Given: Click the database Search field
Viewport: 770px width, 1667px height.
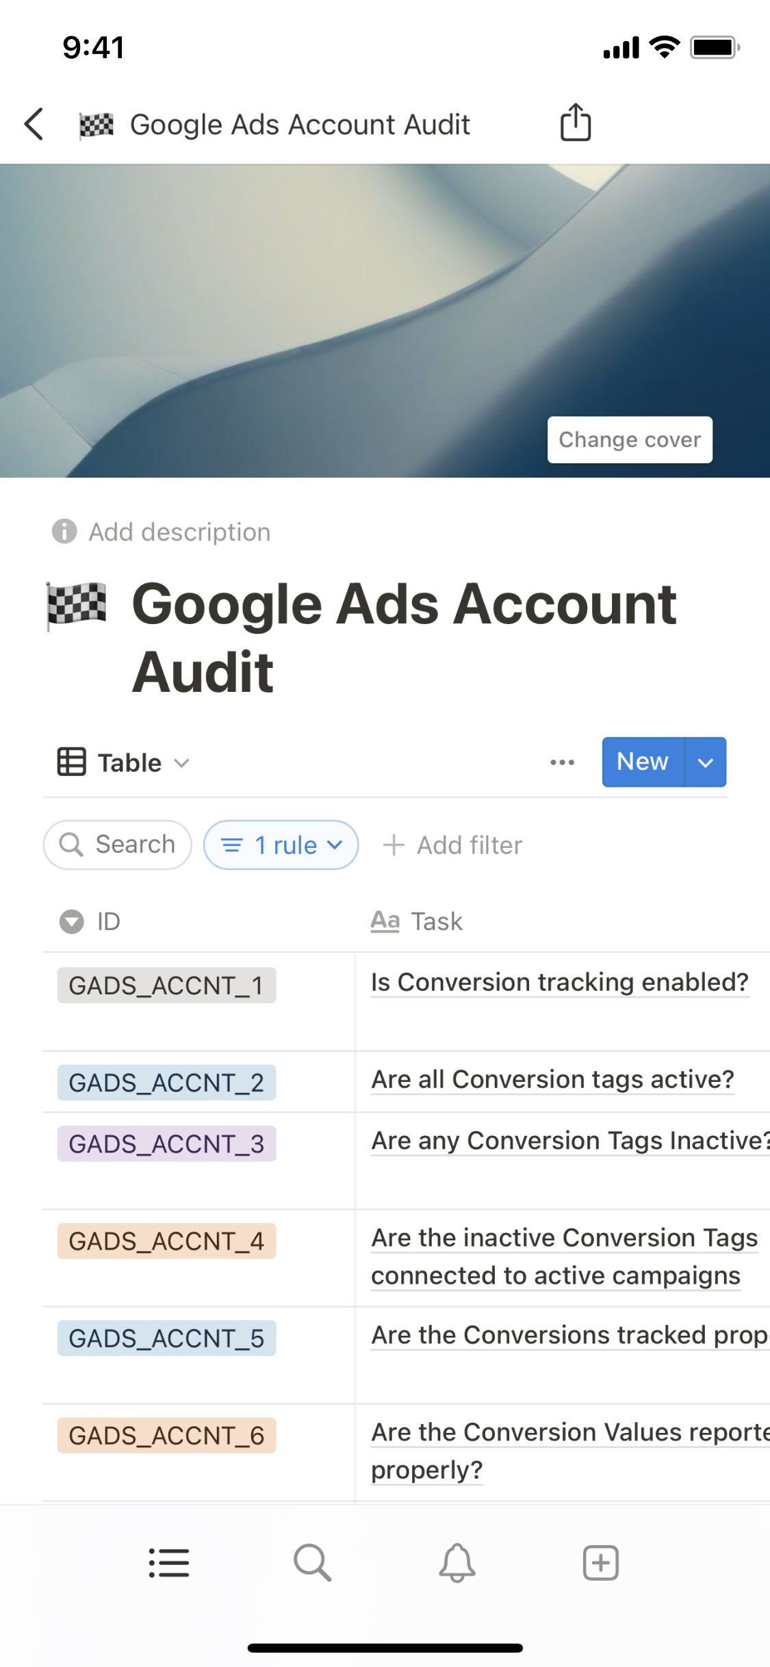Looking at the screenshot, I should click(x=118, y=845).
